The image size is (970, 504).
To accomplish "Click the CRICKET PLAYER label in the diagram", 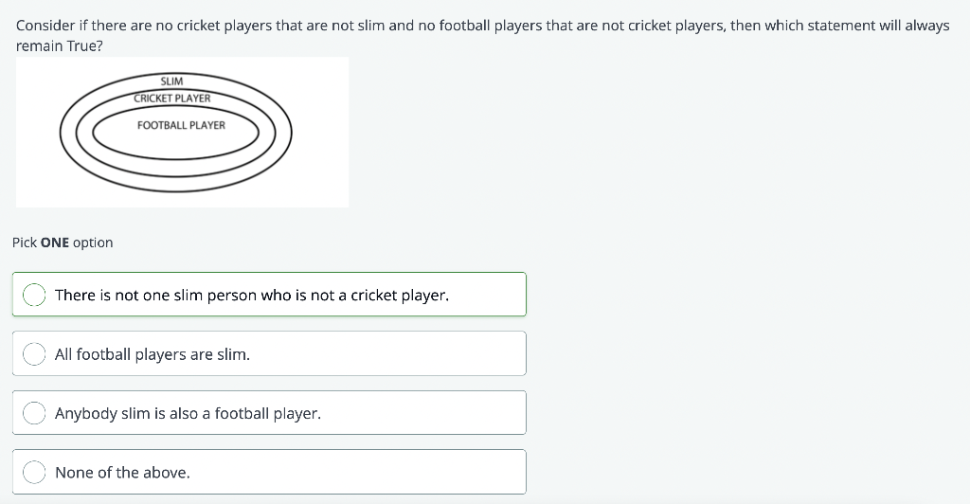I will (172, 99).
